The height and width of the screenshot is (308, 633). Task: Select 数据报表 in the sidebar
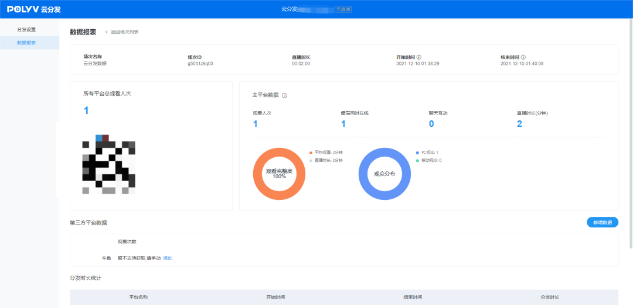click(26, 43)
